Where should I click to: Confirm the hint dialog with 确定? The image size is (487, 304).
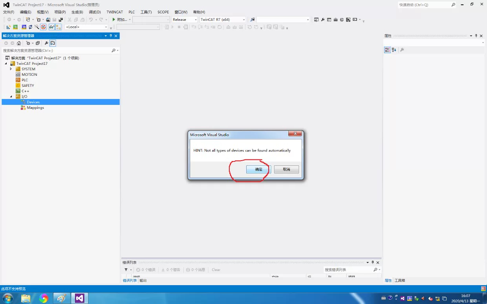258,169
